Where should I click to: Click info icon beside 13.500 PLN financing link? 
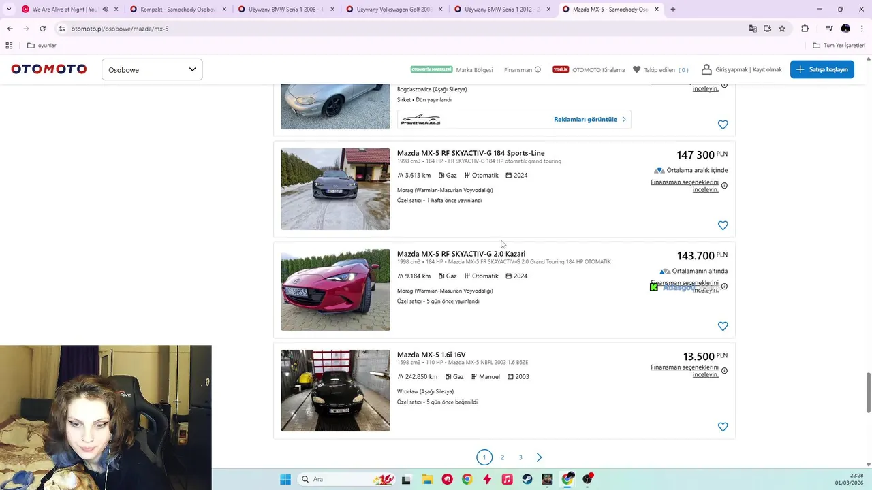pyautogui.click(x=724, y=371)
